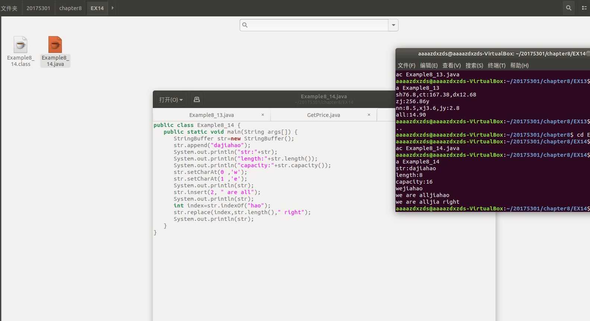Image resolution: width=590 pixels, height=321 pixels.
Task: Close the Example8_13.java tab
Action: [263, 115]
